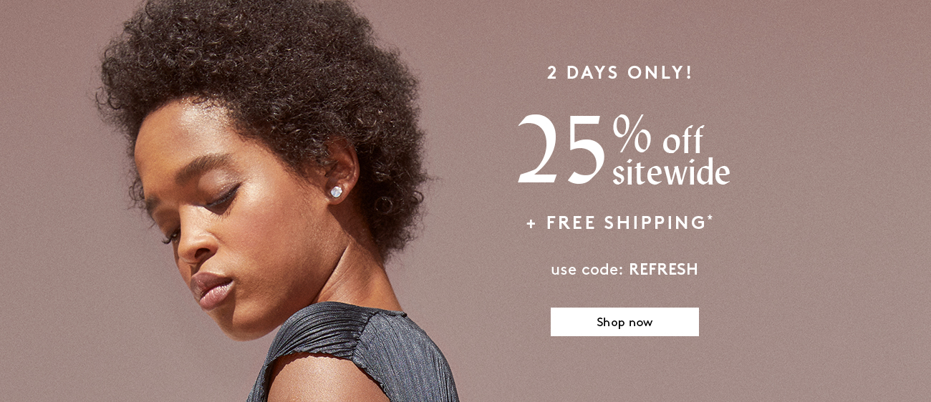Click the "sitewide" text
The width and height of the screenshot is (931, 402).
671,172
